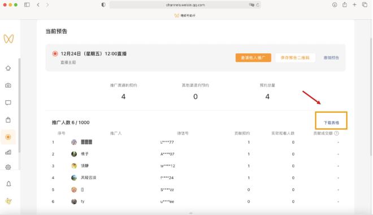Screen dimensions: 373x215
Task: Toggle Safari sidebar panel button
Action: click(27, 5)
